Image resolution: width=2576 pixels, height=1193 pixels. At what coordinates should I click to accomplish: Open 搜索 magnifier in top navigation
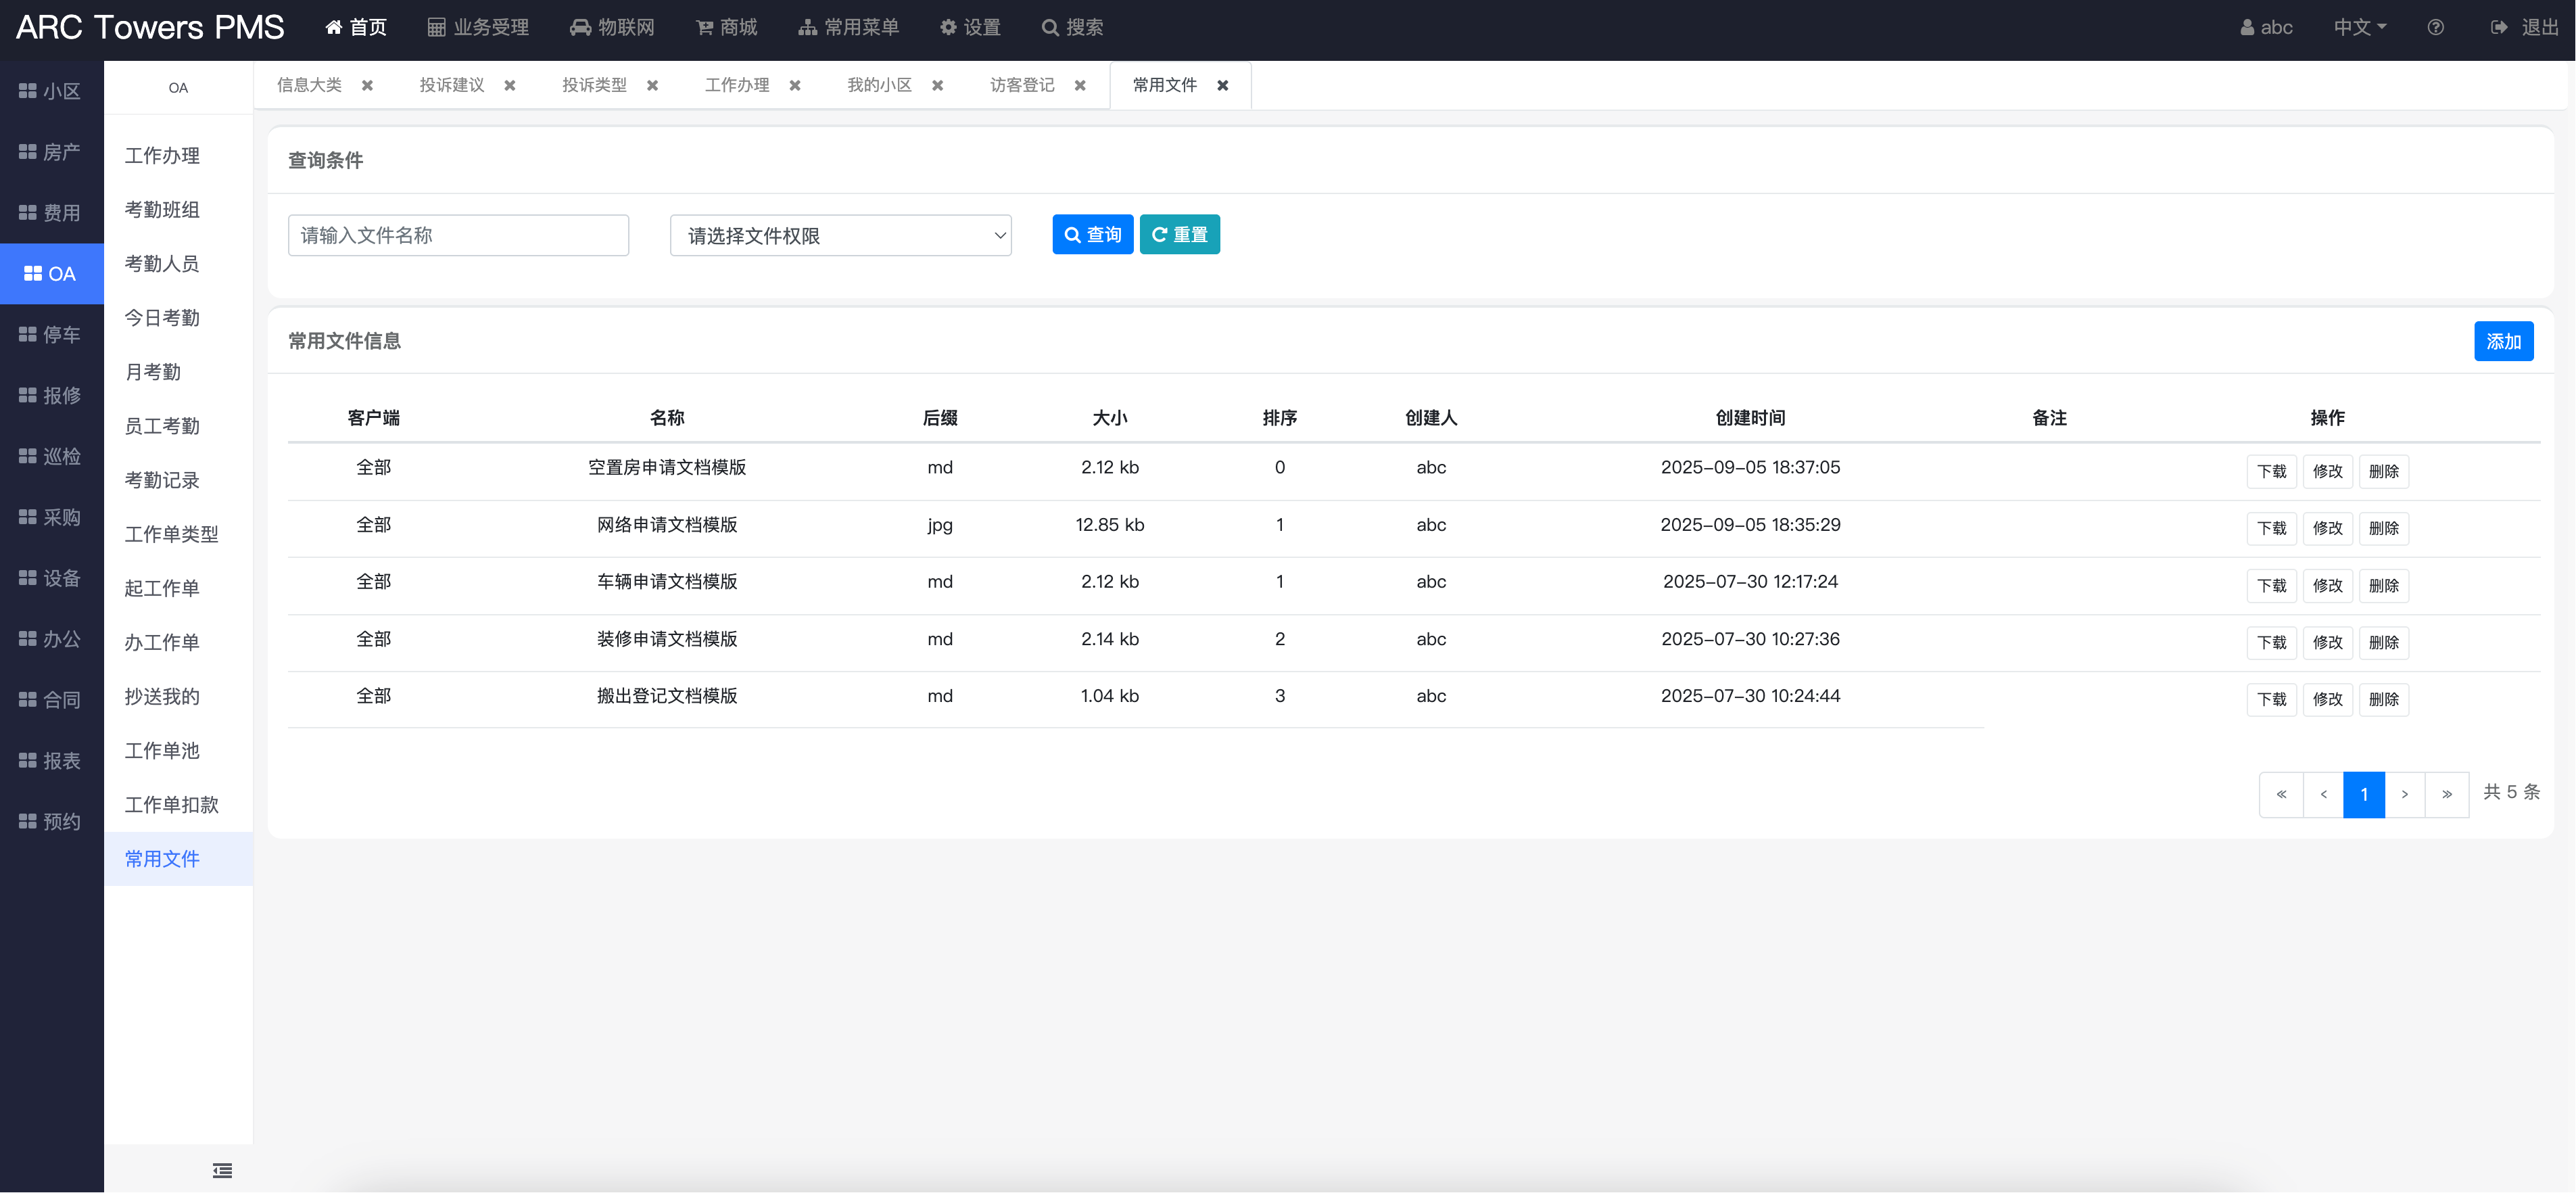pos(1050,28)
